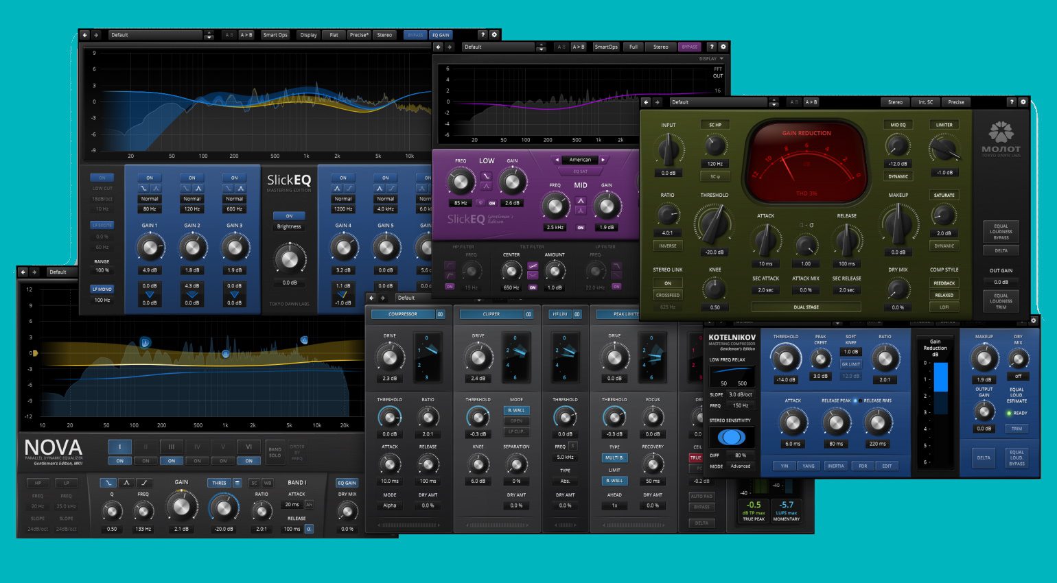This screenshot has width=1057, height=583.
Task: Select low-shelf filter shape in Nova band section
Action: 108,483
